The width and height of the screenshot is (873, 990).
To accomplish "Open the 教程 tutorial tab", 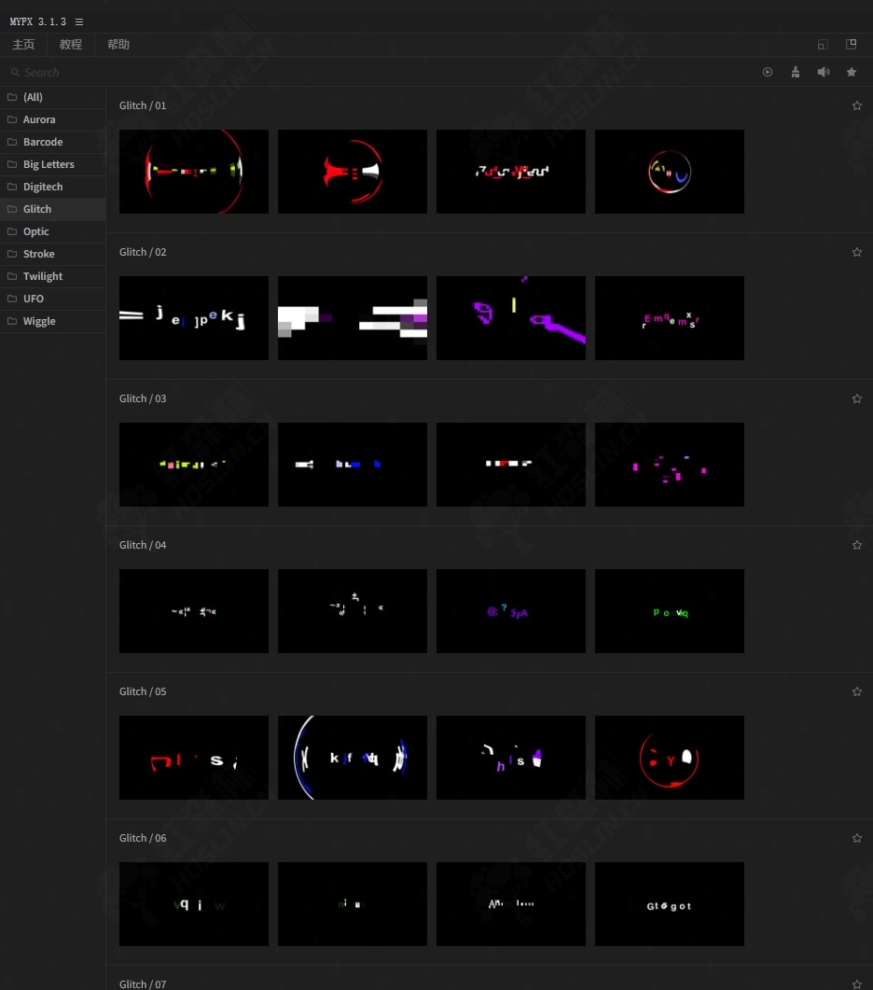I will 71,44.
